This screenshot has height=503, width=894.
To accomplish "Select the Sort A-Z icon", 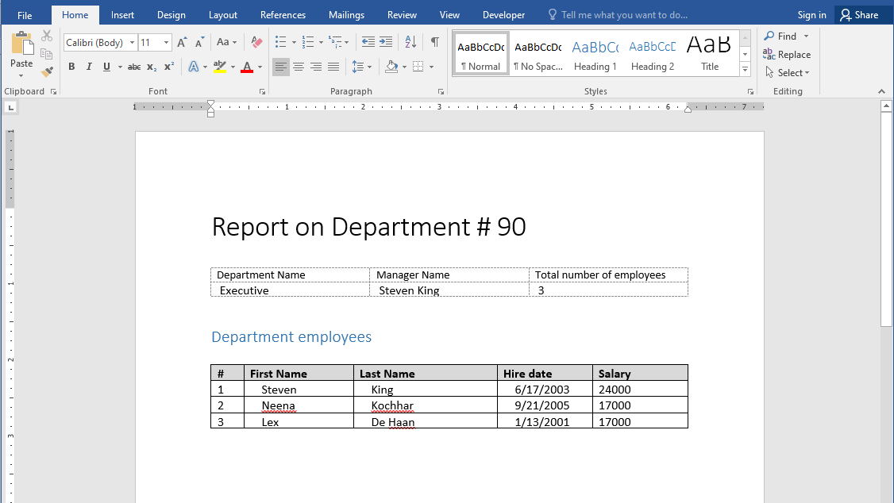I will pyautogui.click(x=410, y=42).
